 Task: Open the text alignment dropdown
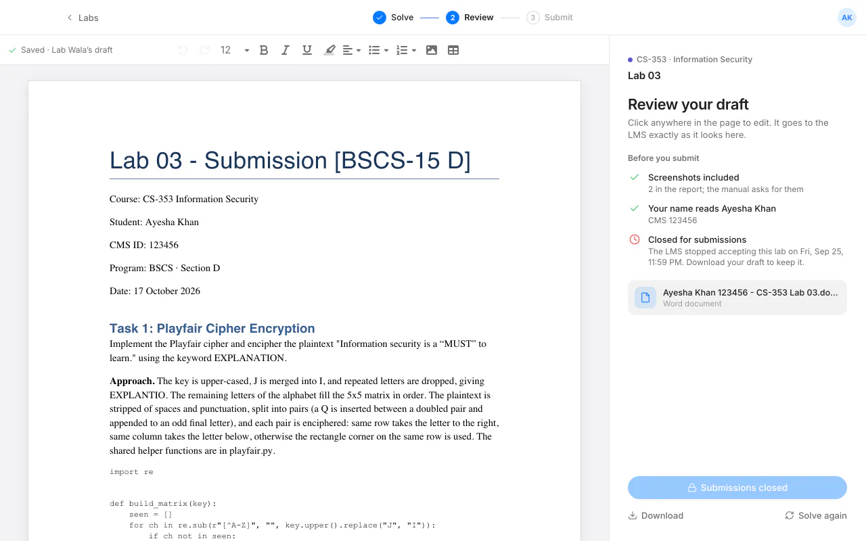(x=352, y=50)
